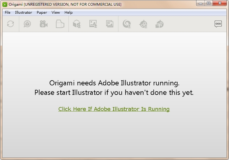Viewport: 229px width, 160px height.
Task: Open the Illustrator menu
Action: click(24, 13)
